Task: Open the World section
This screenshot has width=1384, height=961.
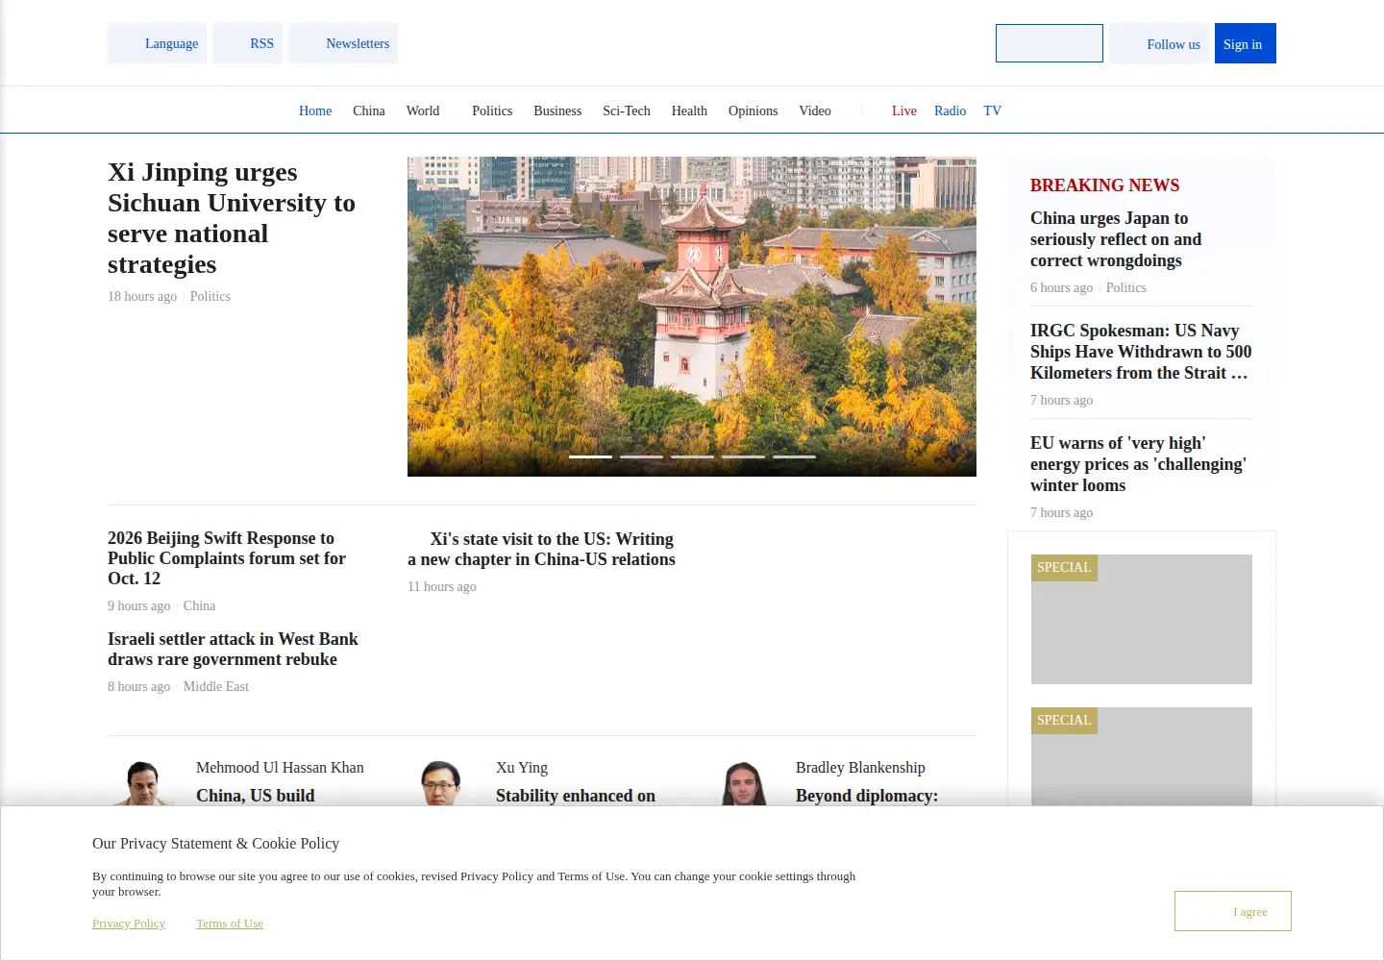Action: tap(423, 111)
